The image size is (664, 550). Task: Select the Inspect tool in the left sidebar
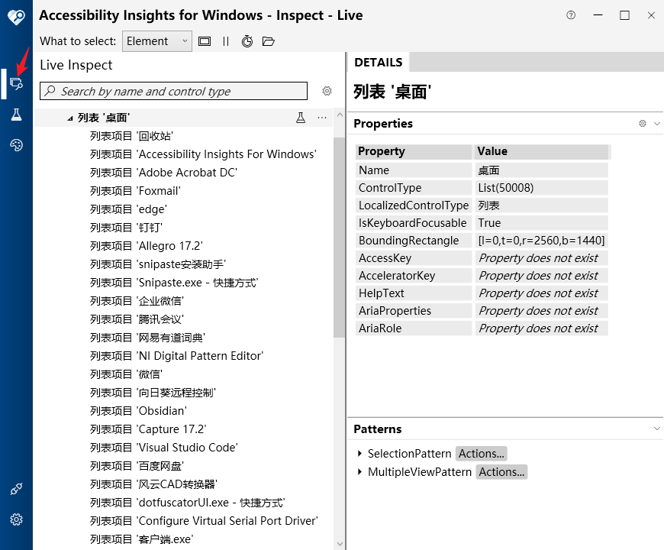tap(16, 83)
